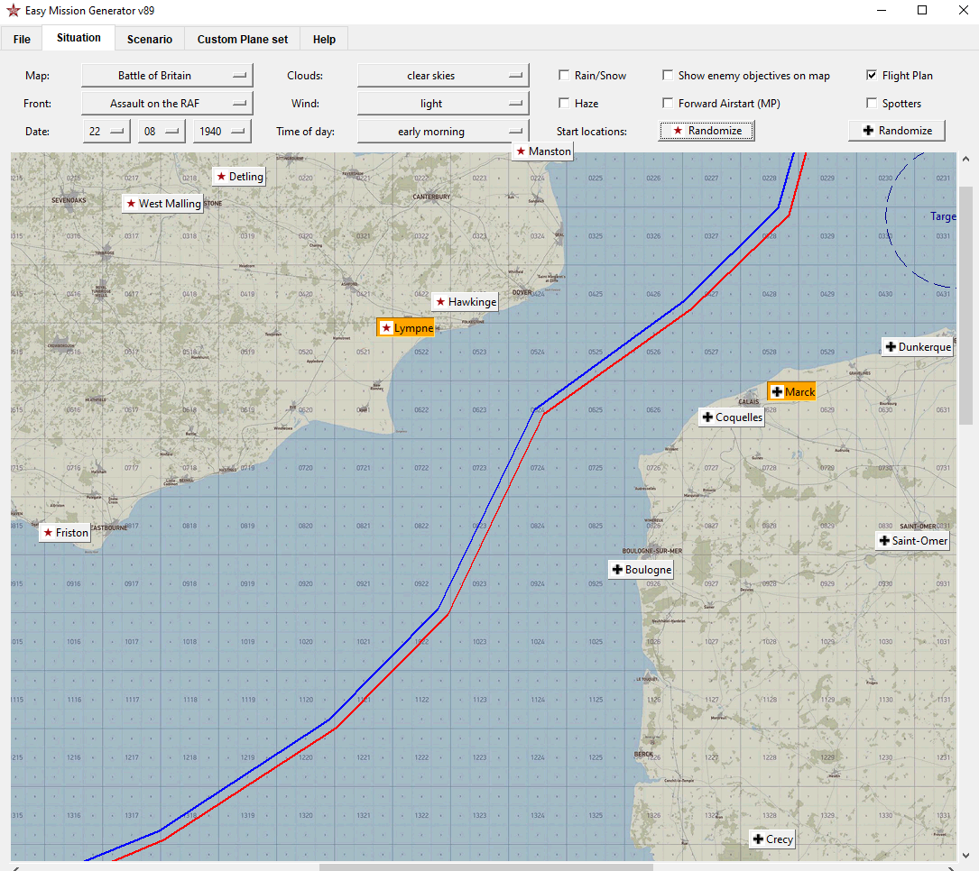Click the Target label on map
Image resolution: width=979 pixels, height=871 pixels.
tap(943, 216)
